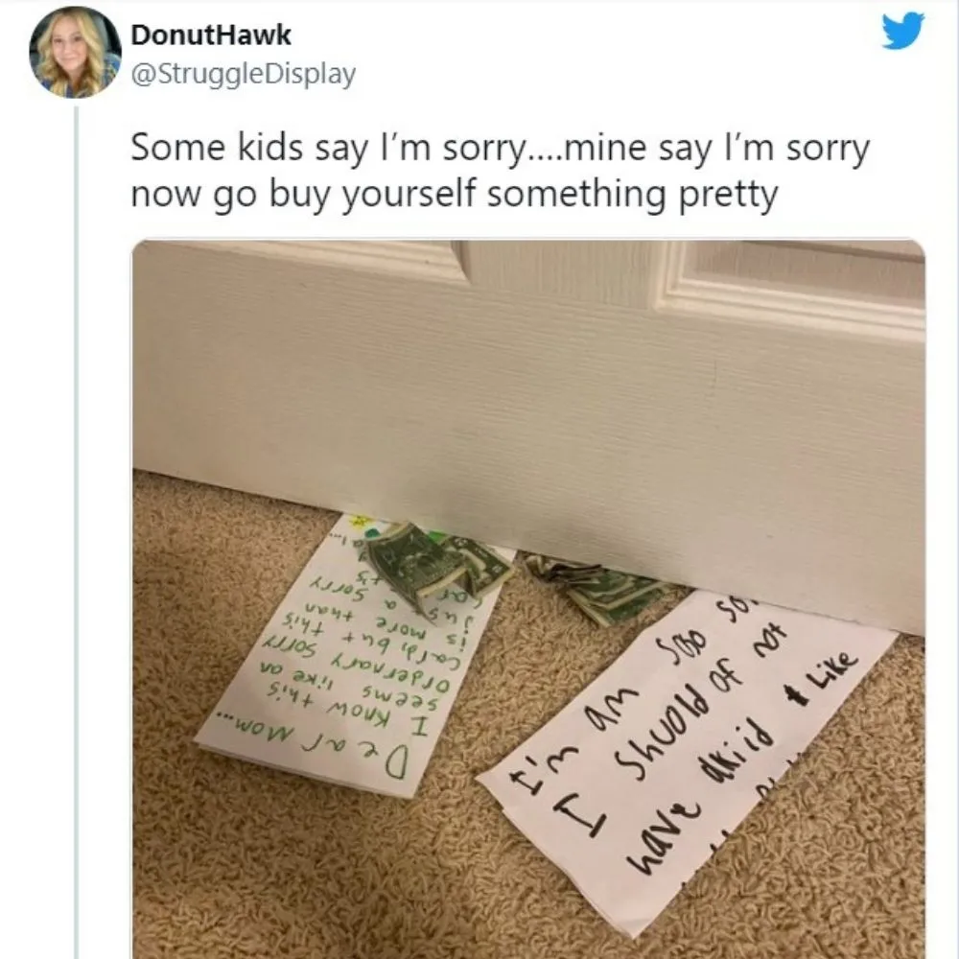
Task: Click the DonutHawk display name
Action: point(211,35)
